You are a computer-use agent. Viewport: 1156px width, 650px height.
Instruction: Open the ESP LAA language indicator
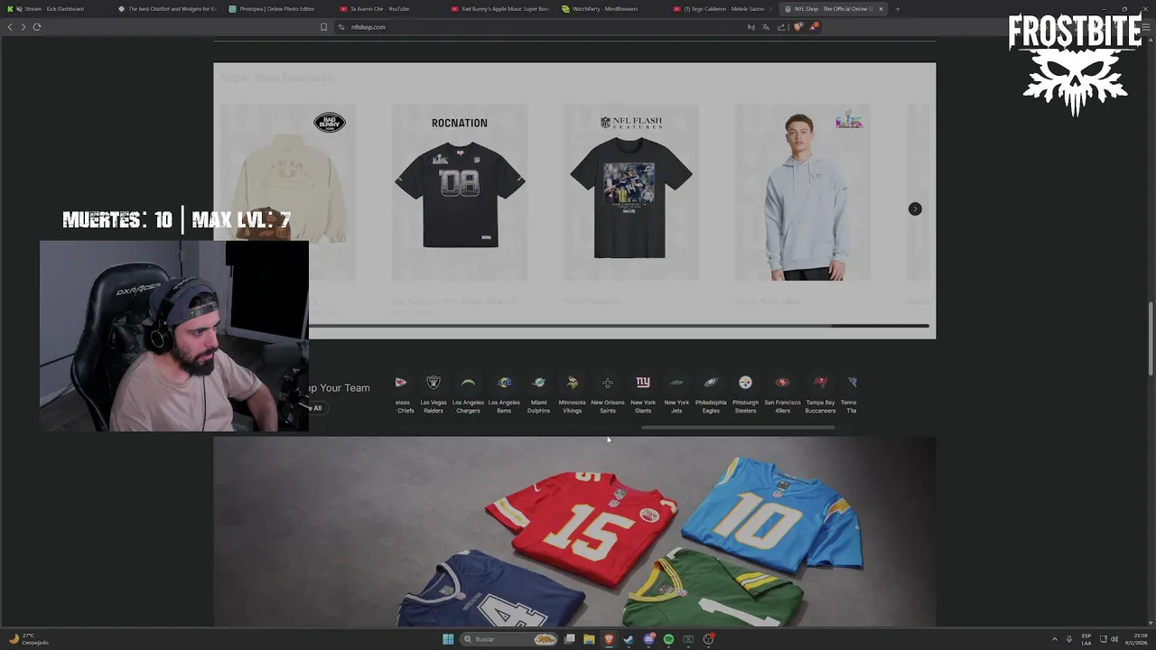(x=1086, y=639)
